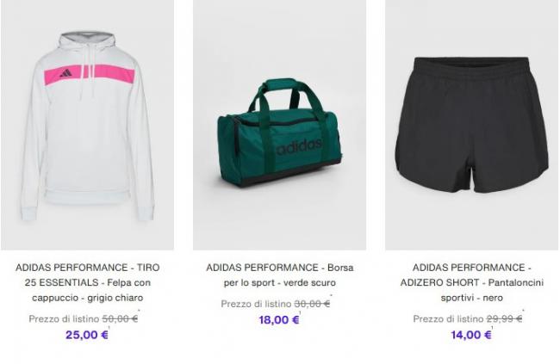
Task: Click footnote marker beside the 14,00 € price
Action: click(x=493, y=328)
